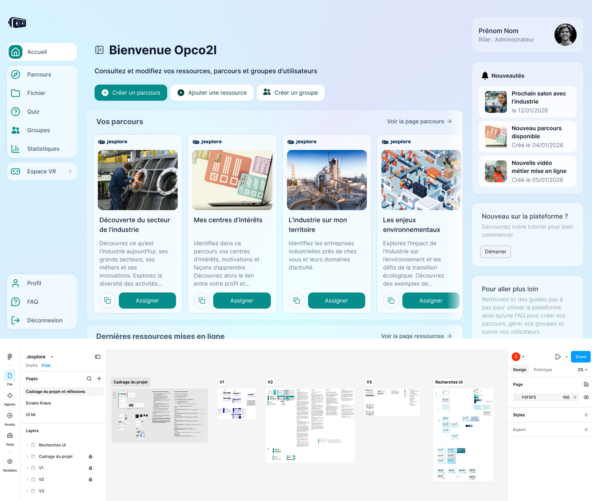Unlock the V2 layer
The image size is (592, 501).
pyautogui.click(x=90, y=480)
